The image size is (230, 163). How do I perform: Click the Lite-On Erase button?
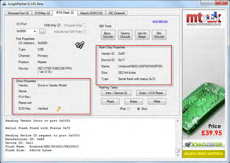142,35
